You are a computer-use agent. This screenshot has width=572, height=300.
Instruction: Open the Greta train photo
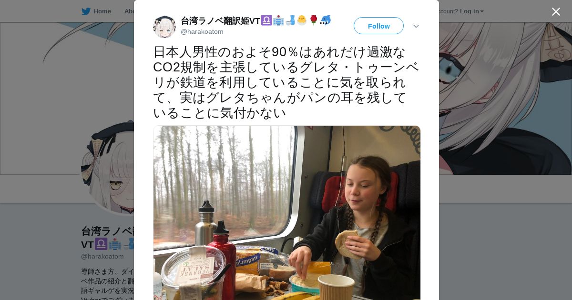pyautogui.click(x=286, y=213)
